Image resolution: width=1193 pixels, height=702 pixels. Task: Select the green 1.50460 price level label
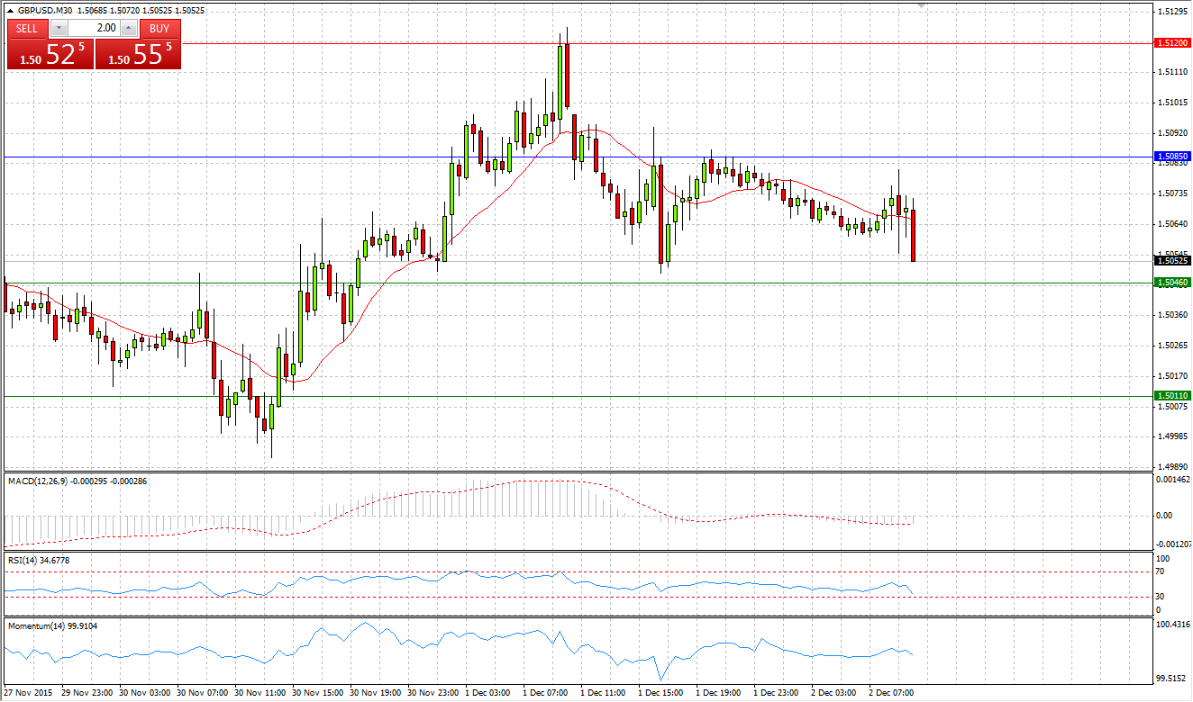point(1173,283)
